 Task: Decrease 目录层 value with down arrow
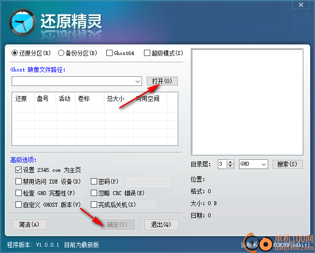230,166
